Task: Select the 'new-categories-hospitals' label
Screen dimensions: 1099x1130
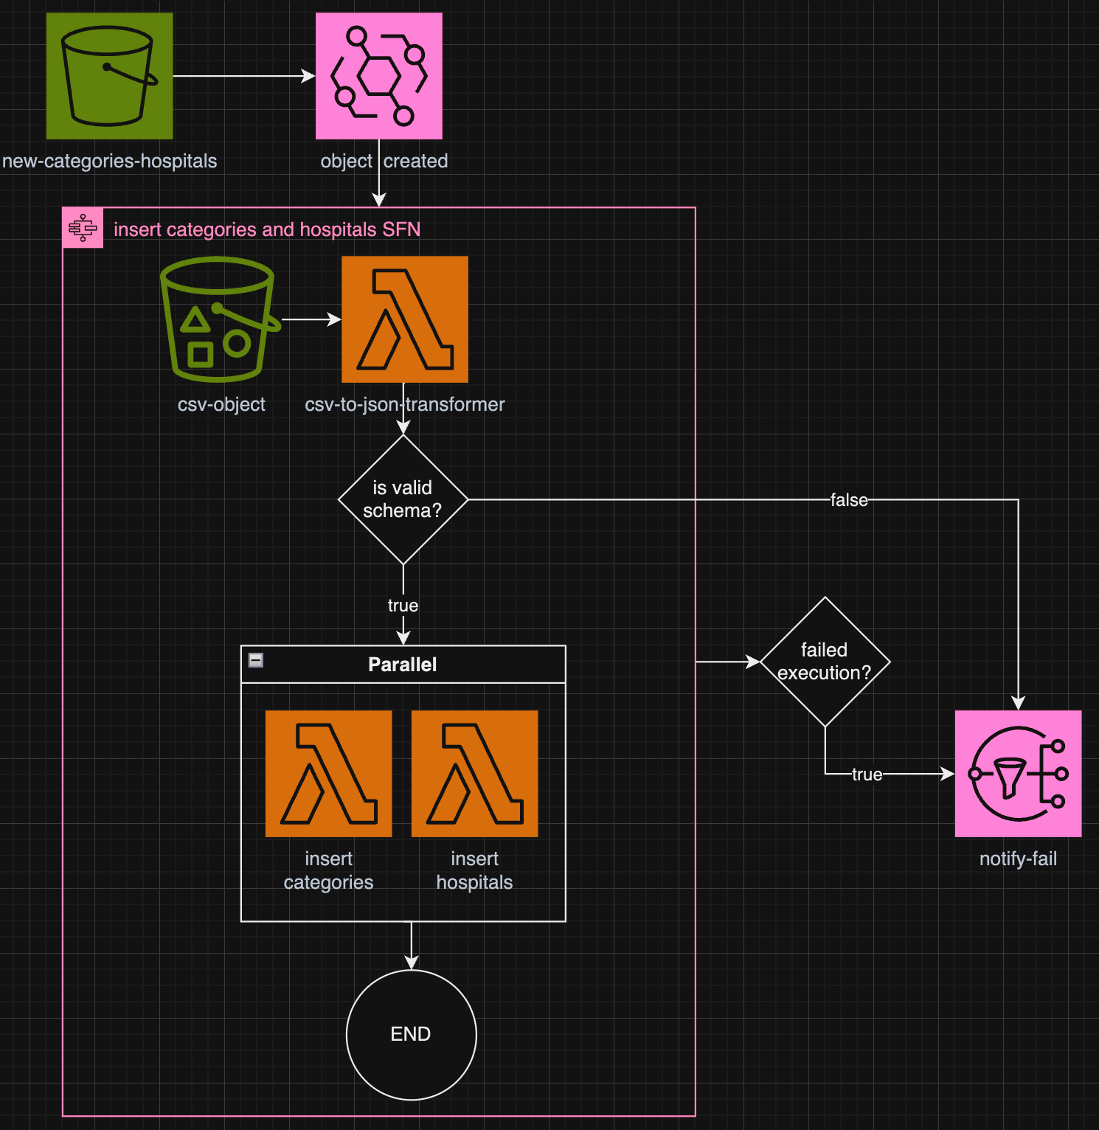Action: 110,161
